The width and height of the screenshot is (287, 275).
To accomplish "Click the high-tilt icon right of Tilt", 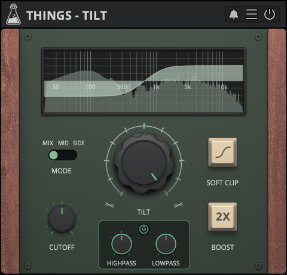I will coord(178,205).
